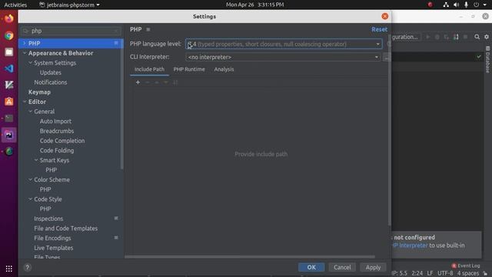This screenshot has width=492, height=277.
Task: Click project marker icon on Inspections row
Action: [x=116, y=219]
